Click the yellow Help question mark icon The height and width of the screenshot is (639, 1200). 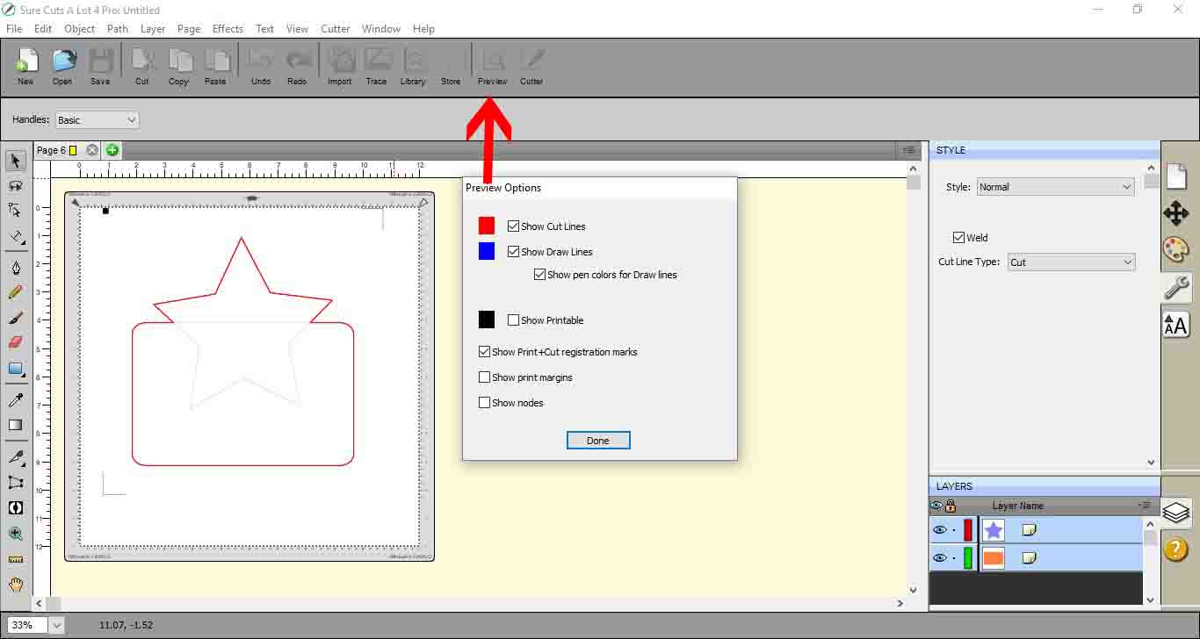pos(1176,549)
